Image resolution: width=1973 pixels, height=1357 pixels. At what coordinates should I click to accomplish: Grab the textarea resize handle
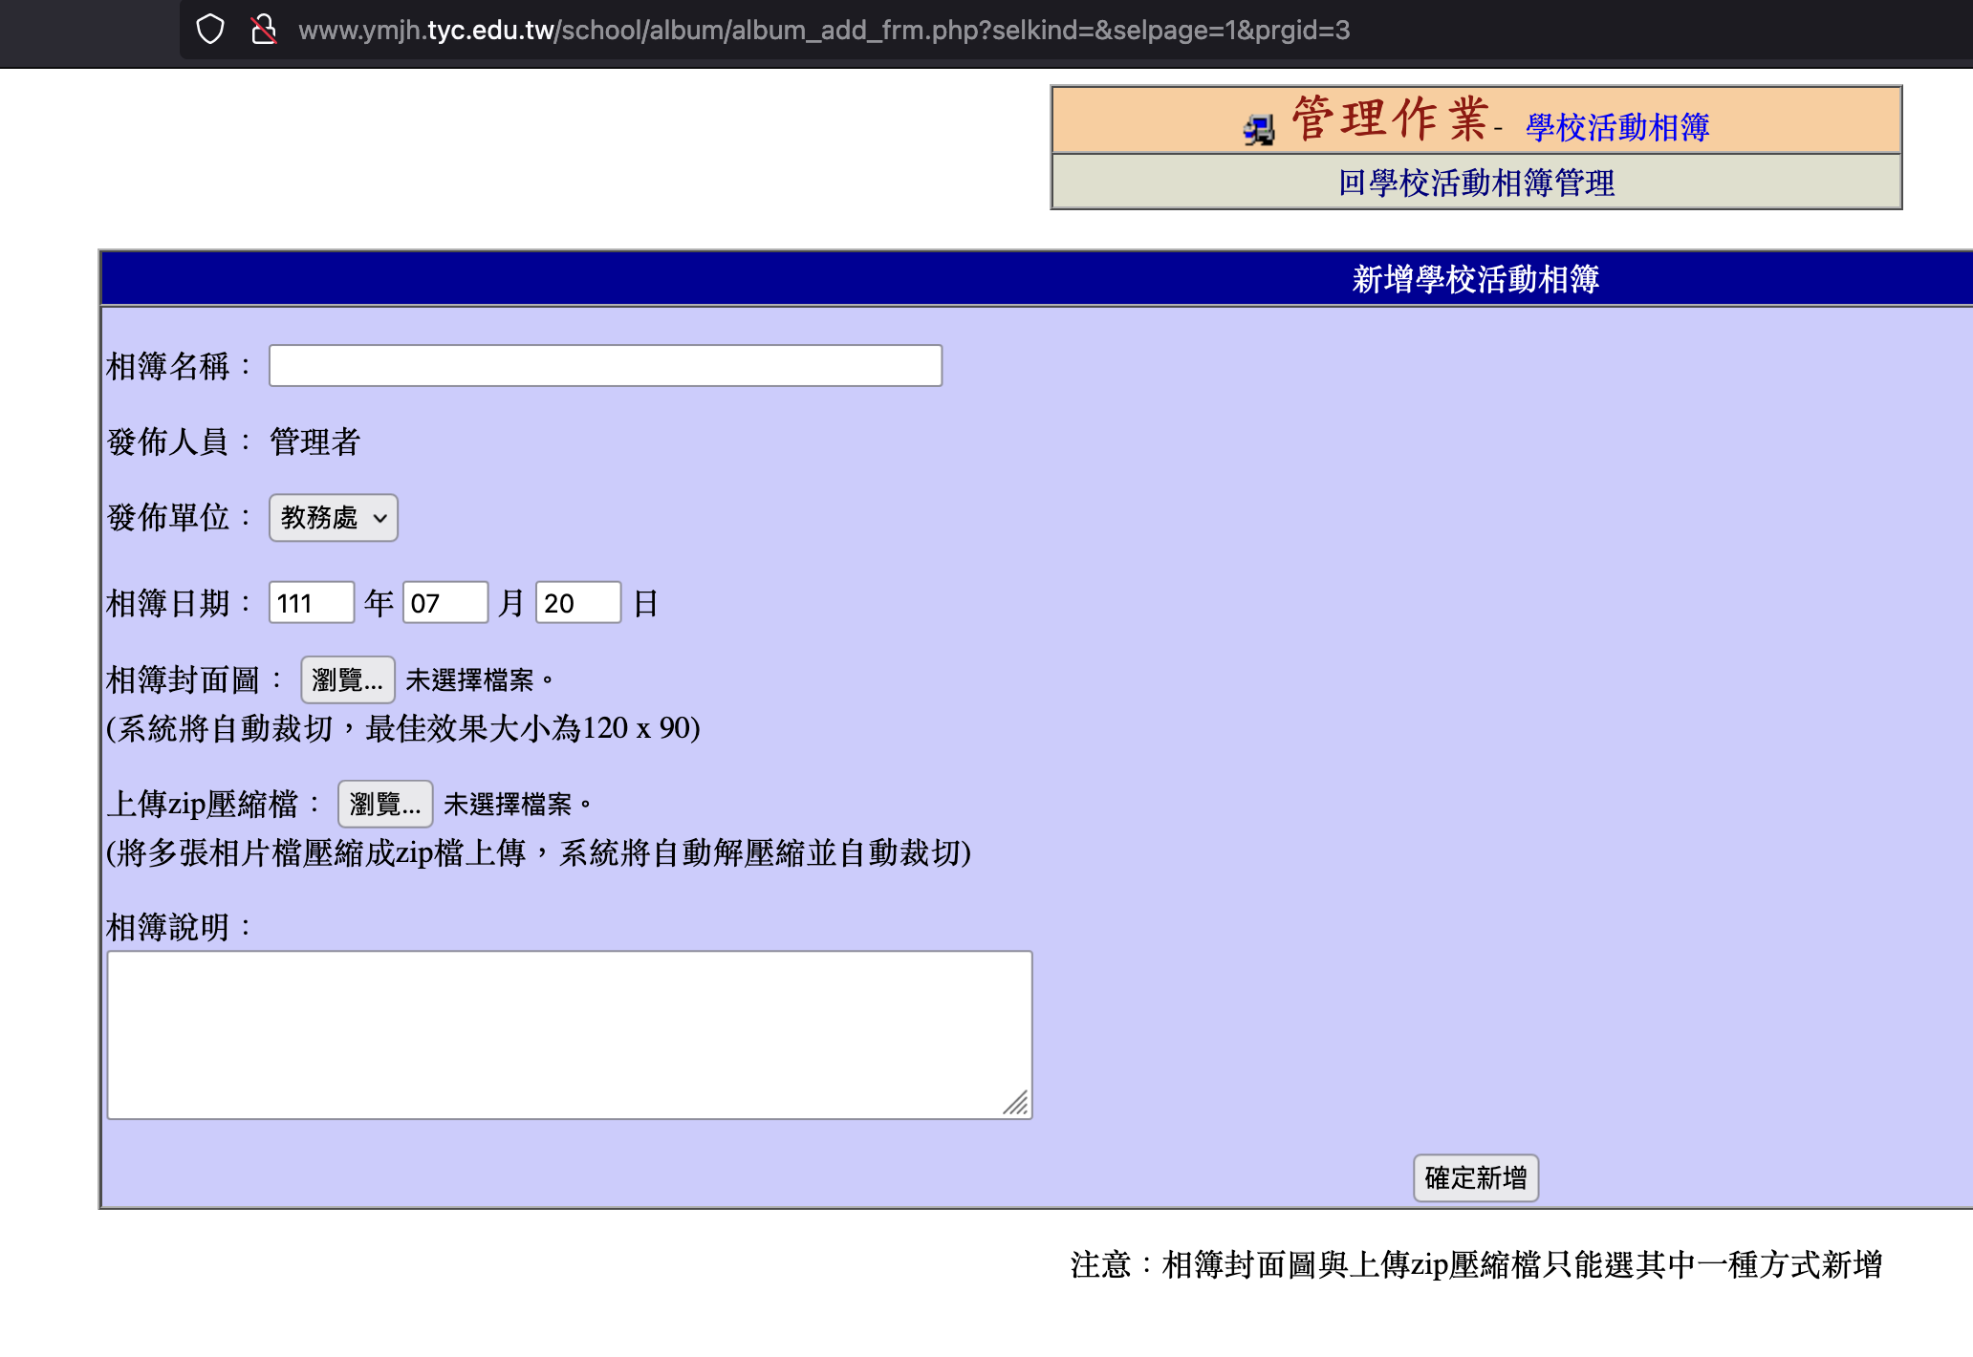click(x=1017, y=1104)
